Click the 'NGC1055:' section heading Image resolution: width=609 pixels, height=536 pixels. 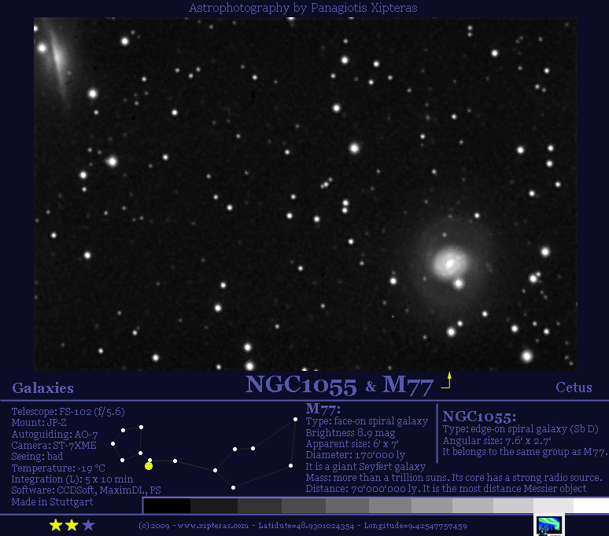pos(479,417)
